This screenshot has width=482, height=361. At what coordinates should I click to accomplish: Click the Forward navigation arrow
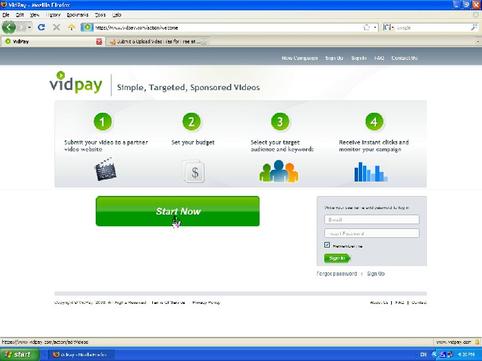21,28
